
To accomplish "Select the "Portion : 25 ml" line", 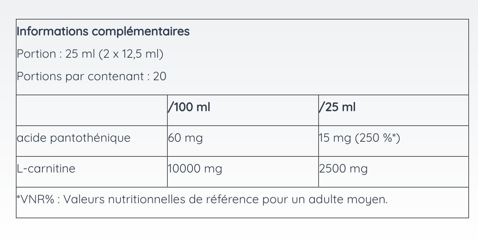I will [x=90, y=54].
